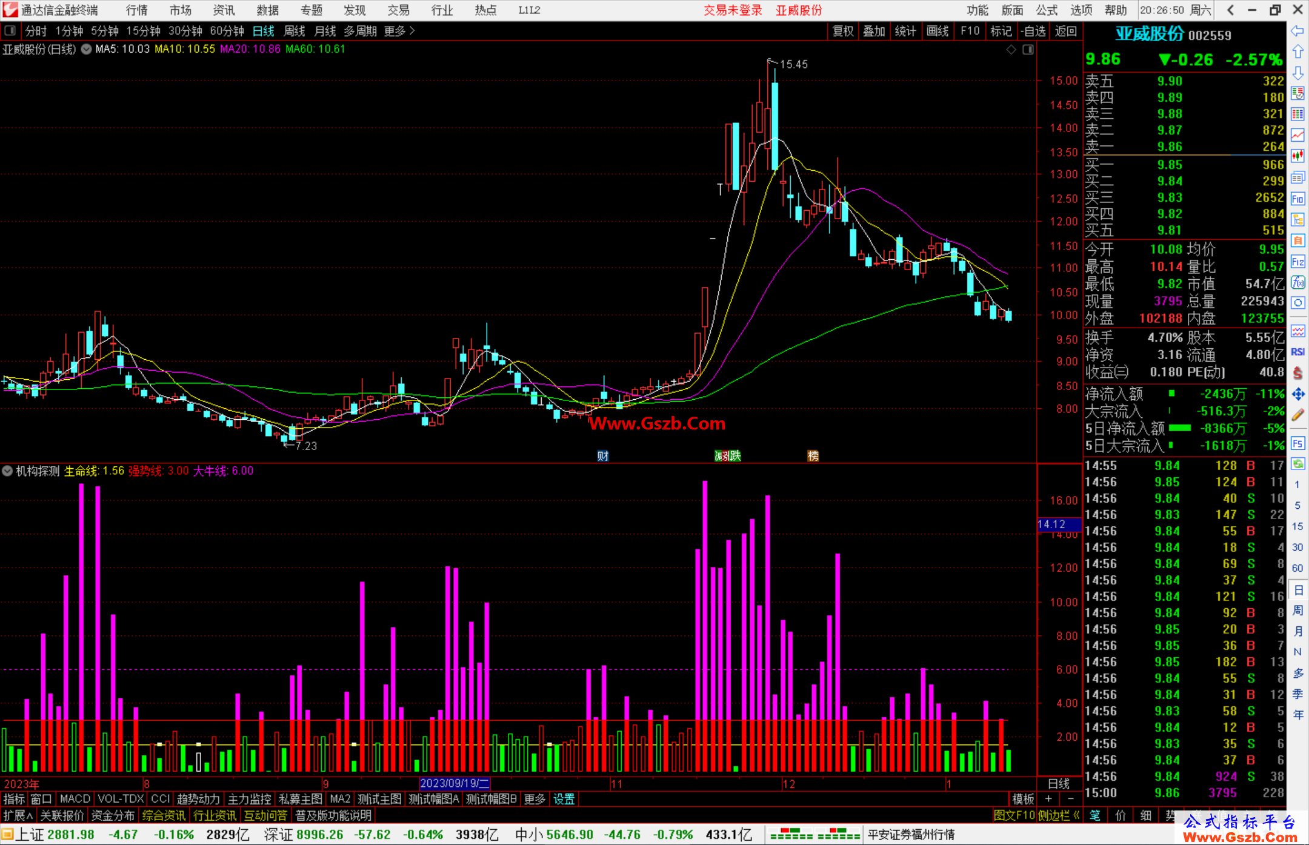Click the diamond icon at chart top-right
Viewport: 1309px width, 845px height.
point(1011,50)
